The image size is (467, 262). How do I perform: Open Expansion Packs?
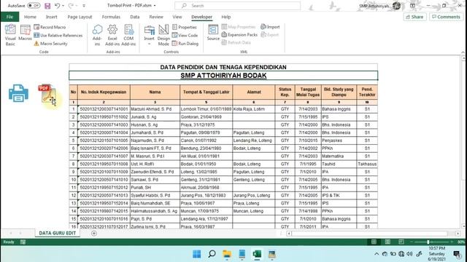tap(239, 35)
